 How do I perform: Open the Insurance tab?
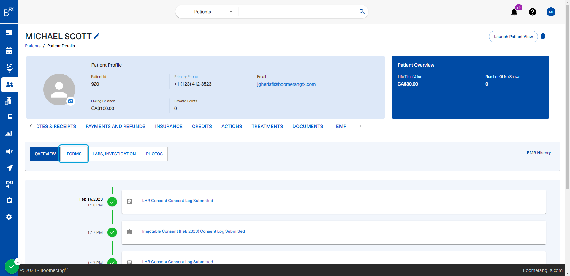(x=169, y=126)
